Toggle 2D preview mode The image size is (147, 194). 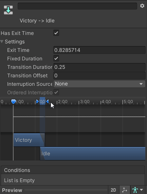pos(113,190)
